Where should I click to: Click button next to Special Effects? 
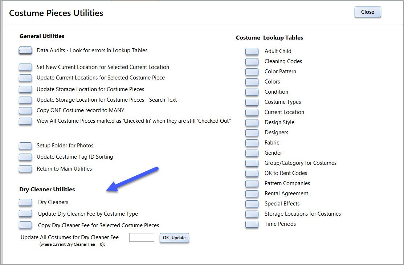coord(252,204)
